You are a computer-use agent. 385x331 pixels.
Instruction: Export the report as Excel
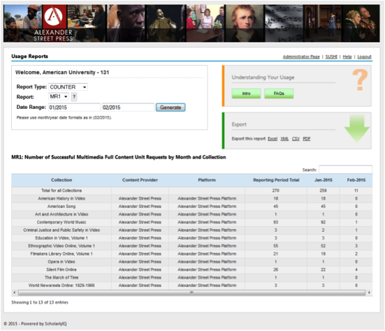(273, 139)
